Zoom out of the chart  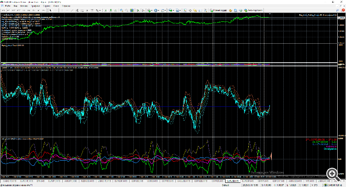pyautogui.click(x=126, y=10)
